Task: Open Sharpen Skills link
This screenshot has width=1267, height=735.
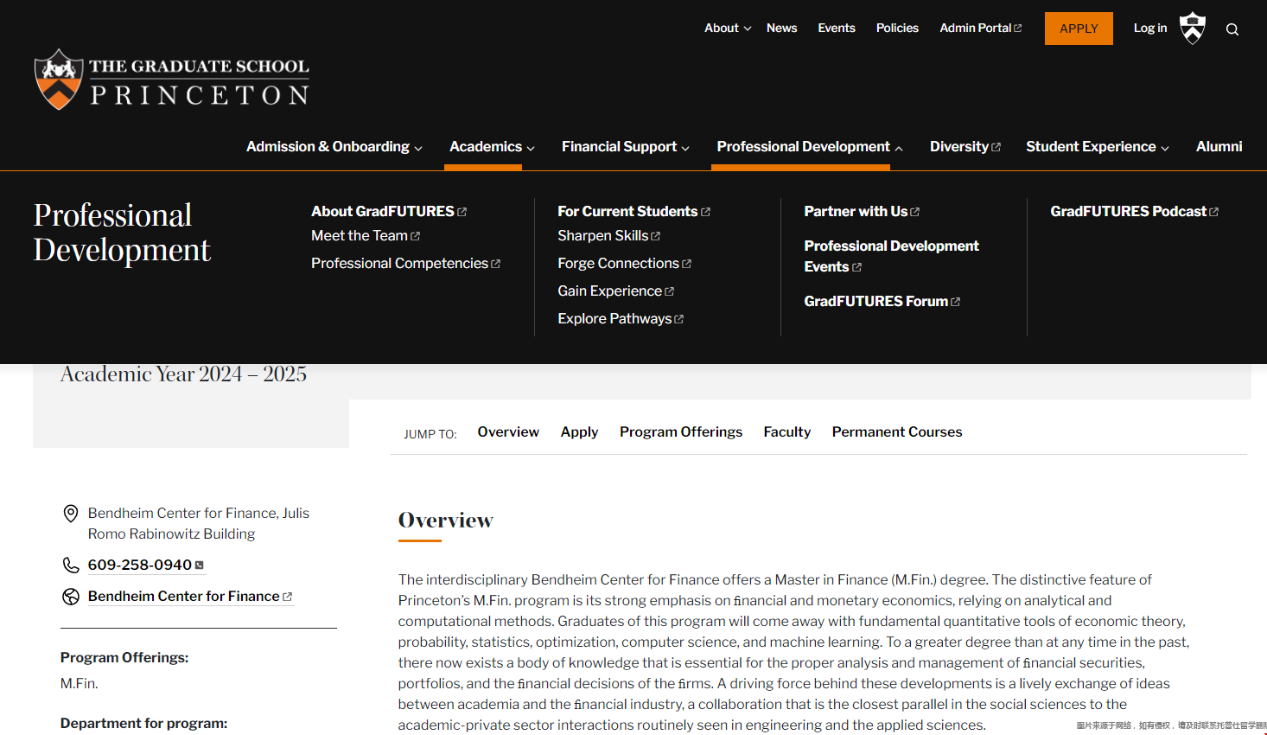Action: pos(608,236)
